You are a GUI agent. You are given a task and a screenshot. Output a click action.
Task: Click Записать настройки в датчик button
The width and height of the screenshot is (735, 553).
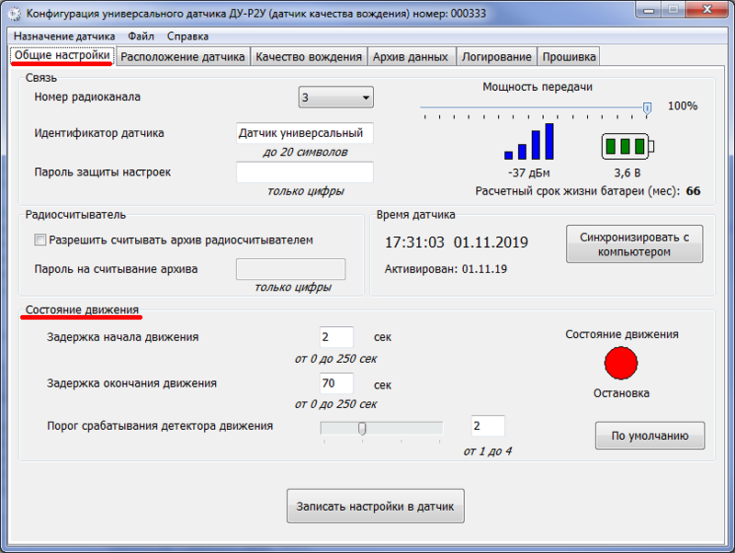376,506
